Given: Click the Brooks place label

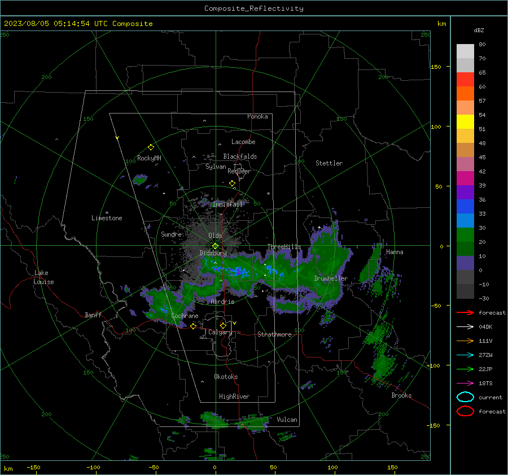Looking at the screenshot, I should click(401, 395).
